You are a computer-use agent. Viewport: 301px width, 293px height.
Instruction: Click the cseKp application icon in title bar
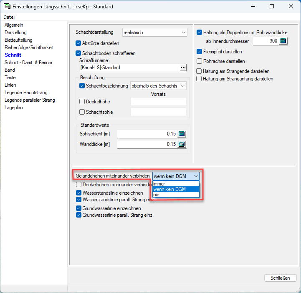pos(7,7)
